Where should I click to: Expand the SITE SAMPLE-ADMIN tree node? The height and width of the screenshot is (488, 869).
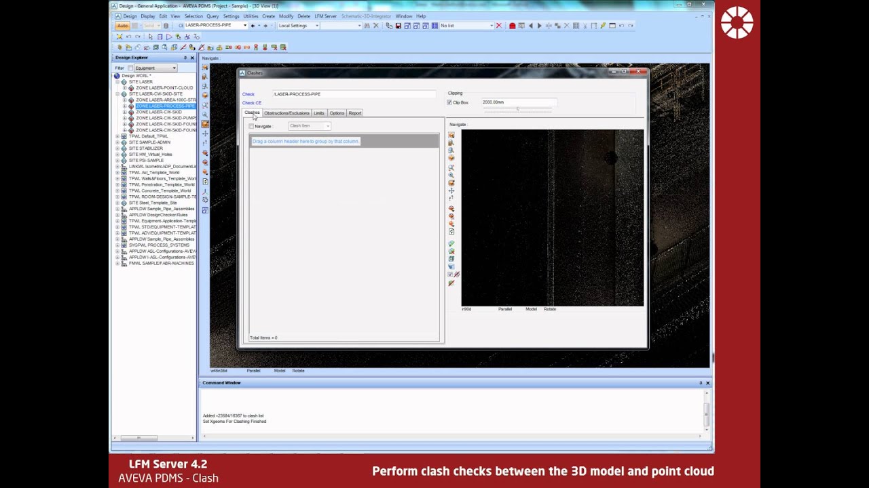tap(117, 142)
